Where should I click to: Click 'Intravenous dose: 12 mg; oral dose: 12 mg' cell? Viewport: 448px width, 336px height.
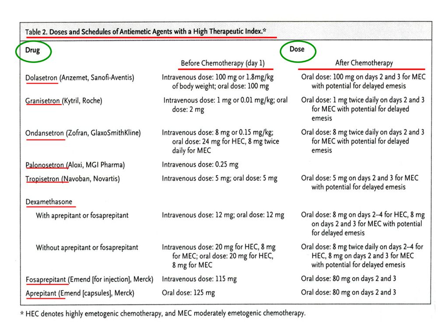coord(223,215)
